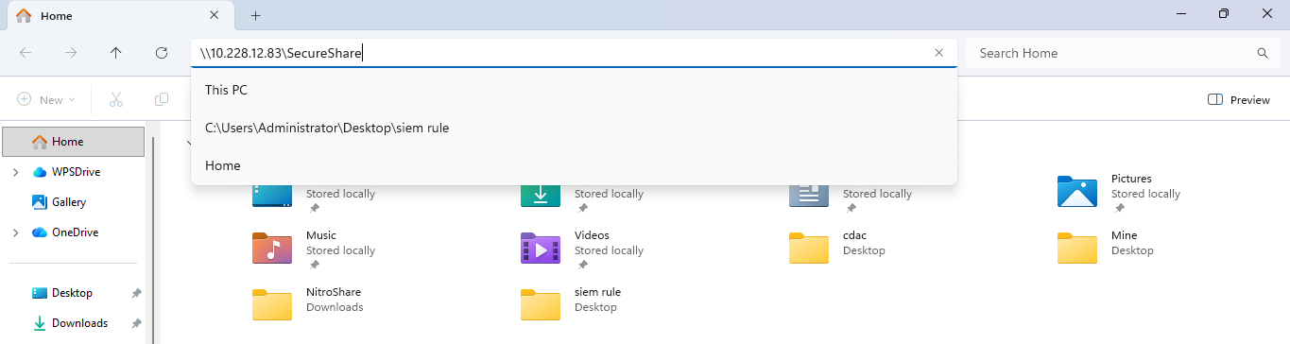The width and height of the screenshot is (1290, 344).
Task: Open the New dropdown menu
Action: 45,99
